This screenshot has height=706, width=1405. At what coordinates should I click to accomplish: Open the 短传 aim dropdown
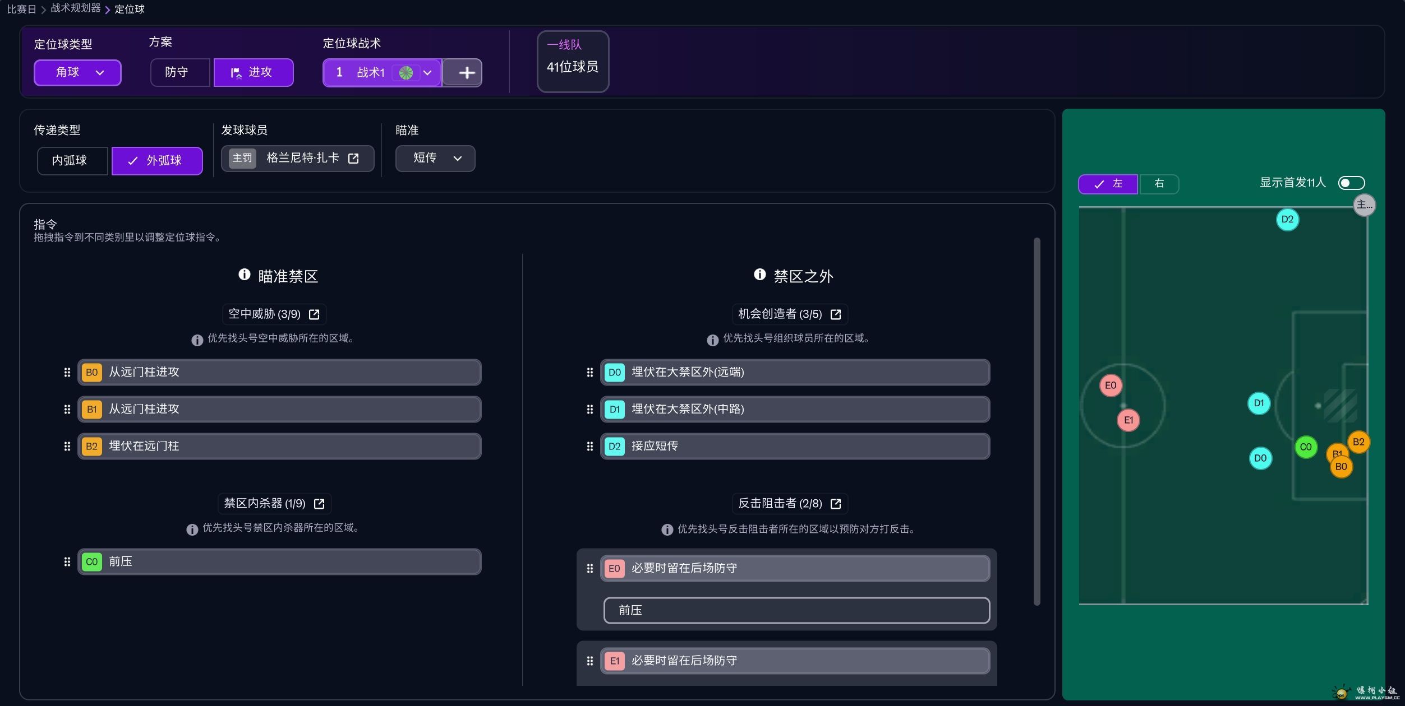(x=435, y=159)
